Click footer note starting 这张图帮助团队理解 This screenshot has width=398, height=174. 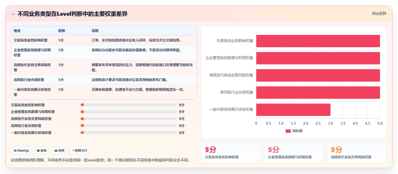pyautogui.click(x=100, y=160)
